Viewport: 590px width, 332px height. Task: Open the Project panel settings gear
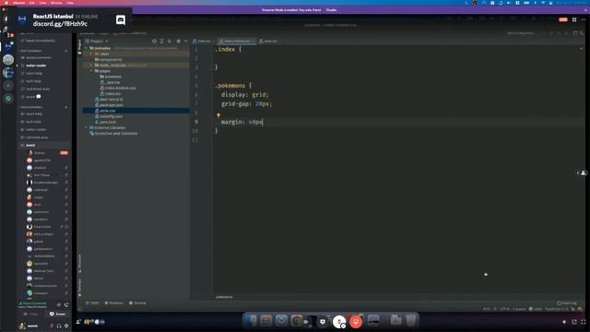click(178, 41)
